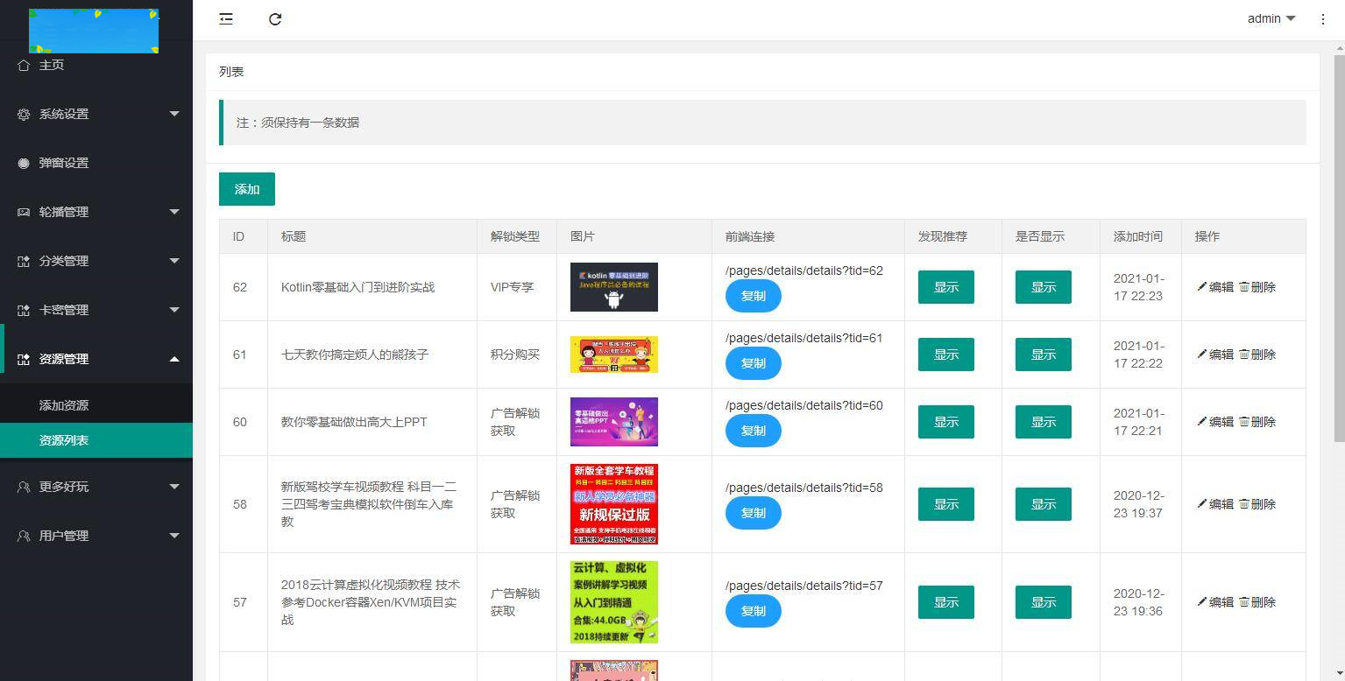1345x681 pixels.
Task: Click the home icon labeled 主页
Action: [24, 65]
